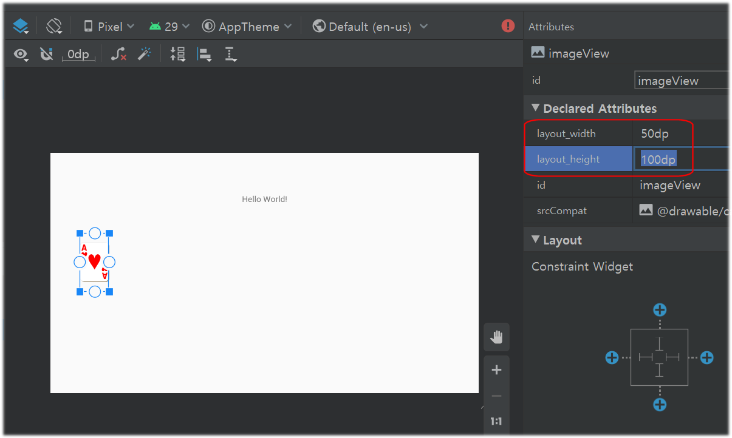Collapse the Layout section
Viewport: 732px width, 438px height.
coord(535,240)
